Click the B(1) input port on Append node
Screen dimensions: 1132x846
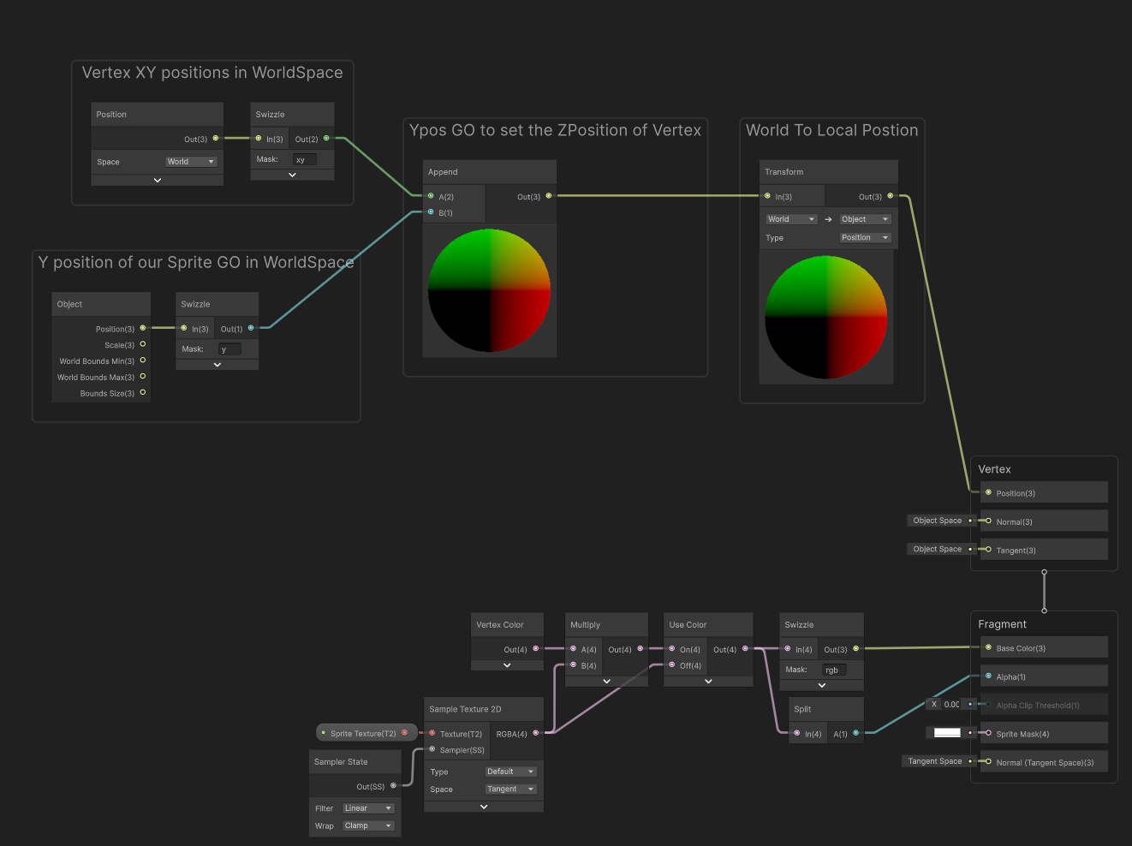click(430, 212)
